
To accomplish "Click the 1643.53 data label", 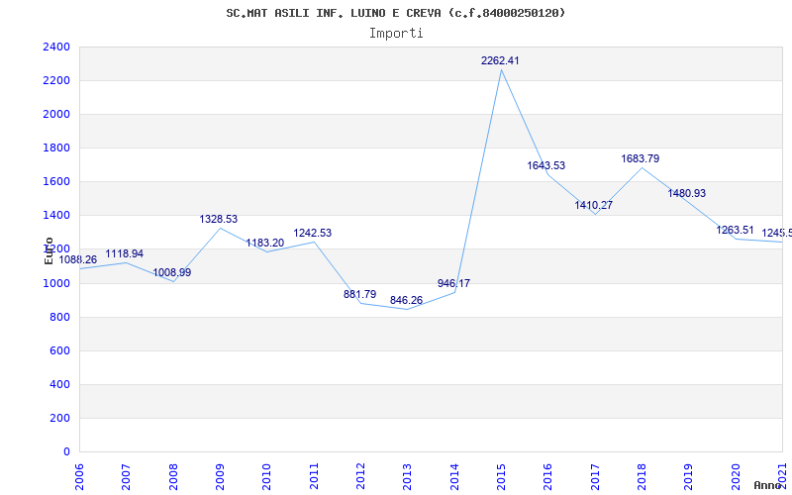I will (546, 165).
